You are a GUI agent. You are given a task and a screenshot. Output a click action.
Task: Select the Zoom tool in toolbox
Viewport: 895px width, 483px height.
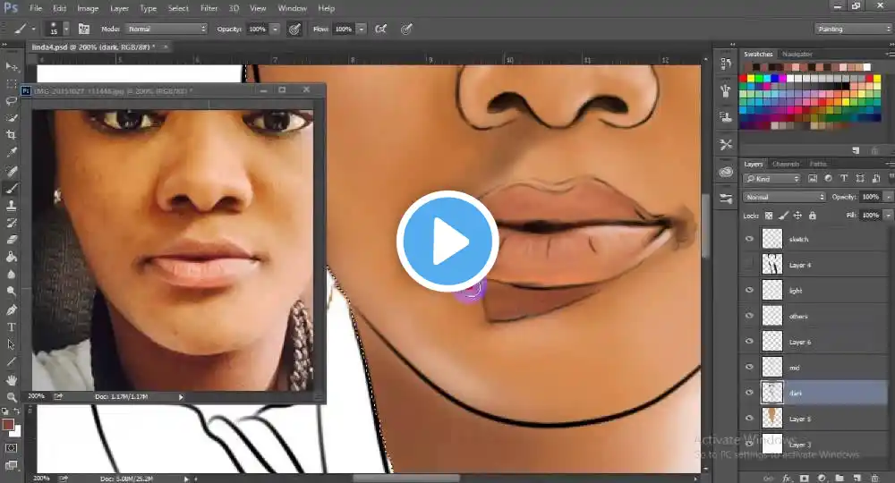(x=11, y=397)
